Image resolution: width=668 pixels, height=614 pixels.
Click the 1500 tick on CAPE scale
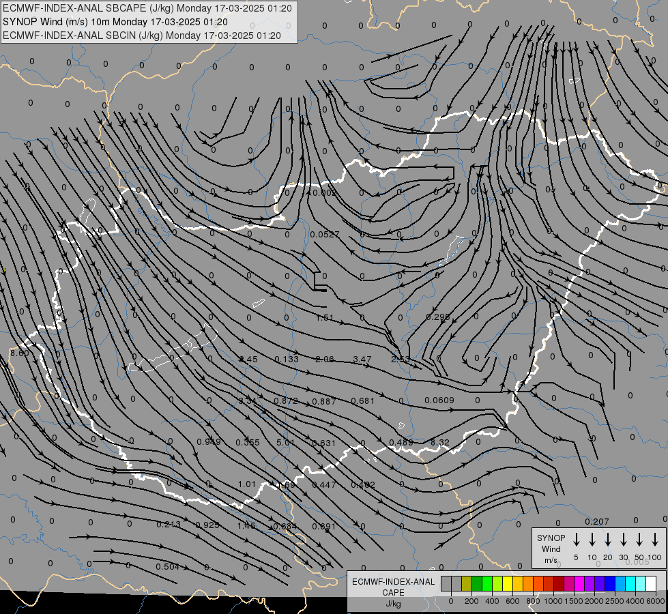573,601
